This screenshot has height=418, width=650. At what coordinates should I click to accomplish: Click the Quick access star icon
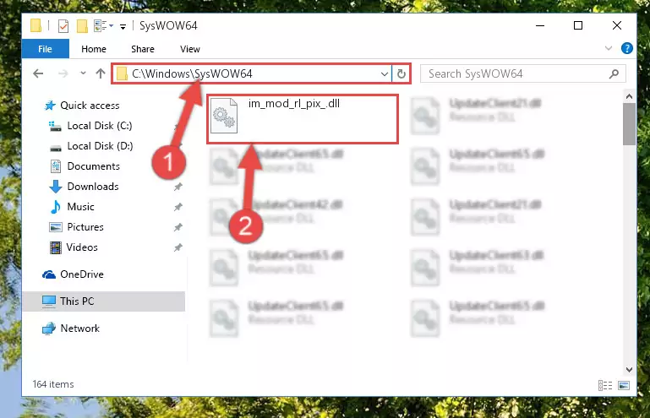(50, 106)
